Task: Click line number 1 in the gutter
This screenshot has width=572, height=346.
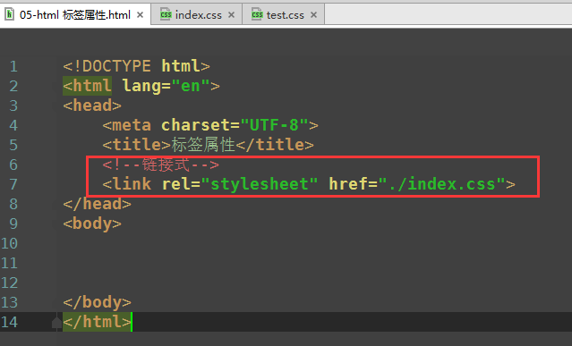Action: (13, 66)
